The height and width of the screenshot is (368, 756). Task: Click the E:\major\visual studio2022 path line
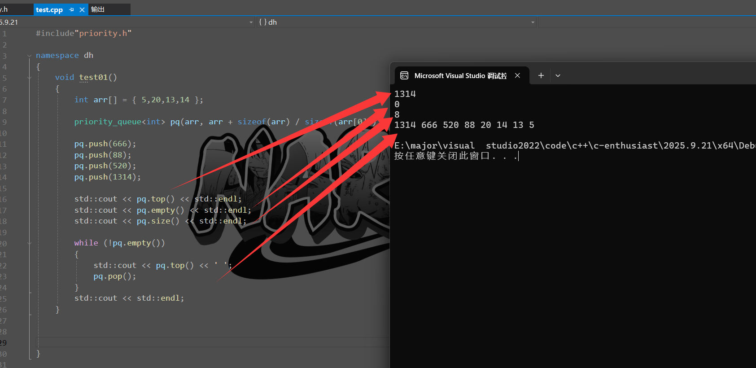coord(575,145)
